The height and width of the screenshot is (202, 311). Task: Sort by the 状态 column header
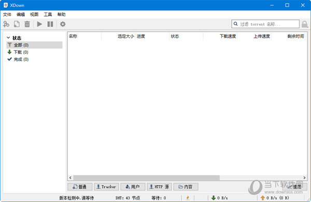[x=186, y=36]
